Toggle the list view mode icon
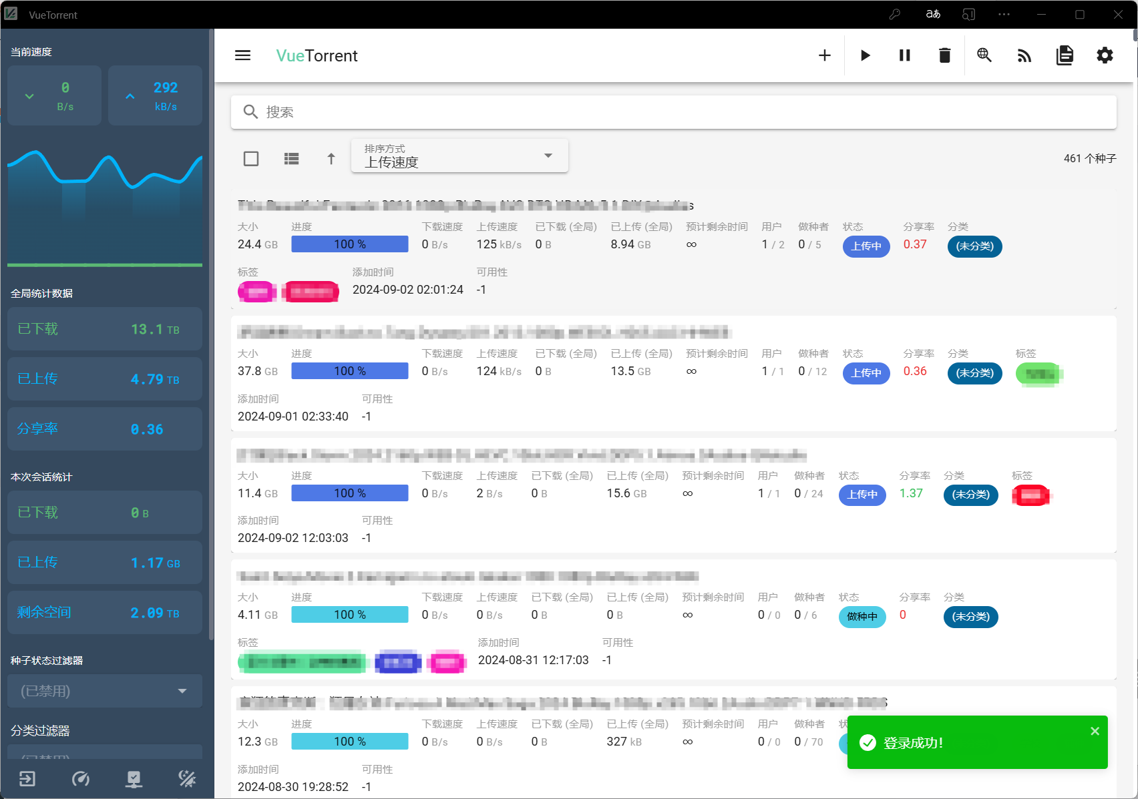 [x=291, y=159]
